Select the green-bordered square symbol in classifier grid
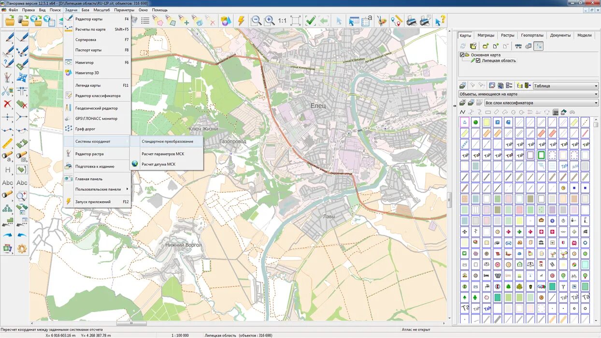The image size is (601, 338). 541,155
